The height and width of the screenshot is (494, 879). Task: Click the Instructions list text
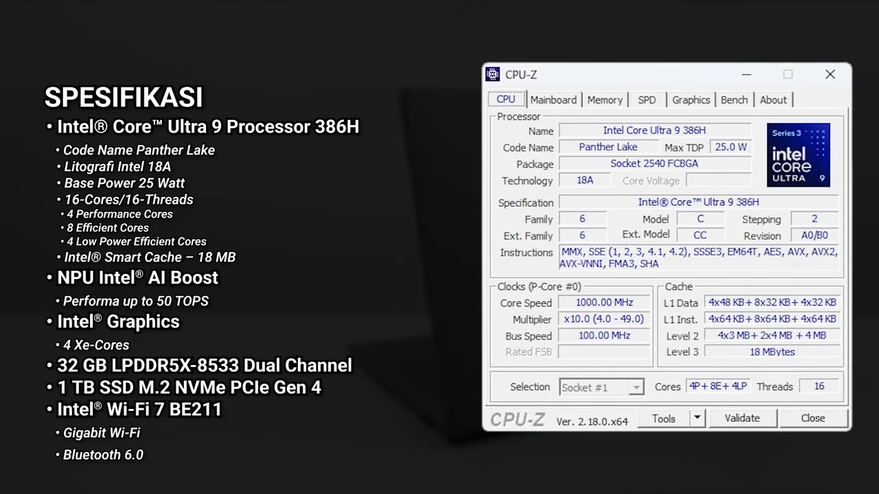698,257
